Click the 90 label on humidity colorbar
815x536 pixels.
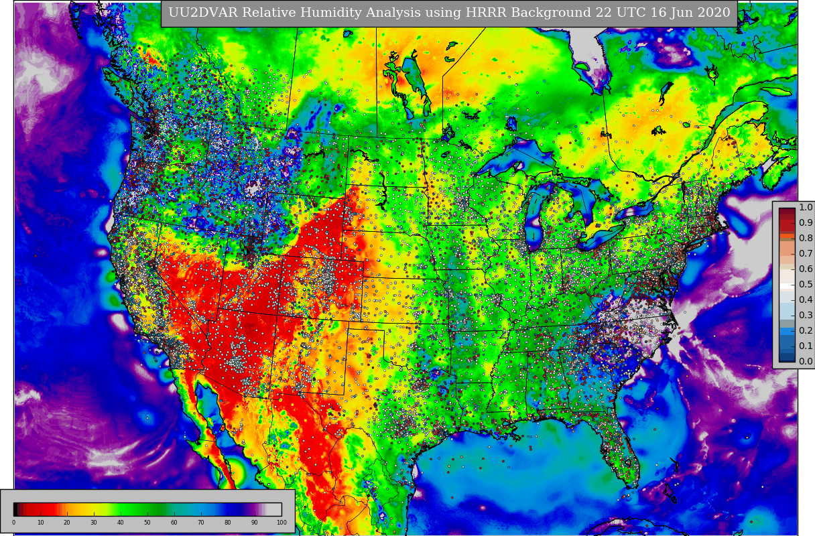[x=255, y=523]
